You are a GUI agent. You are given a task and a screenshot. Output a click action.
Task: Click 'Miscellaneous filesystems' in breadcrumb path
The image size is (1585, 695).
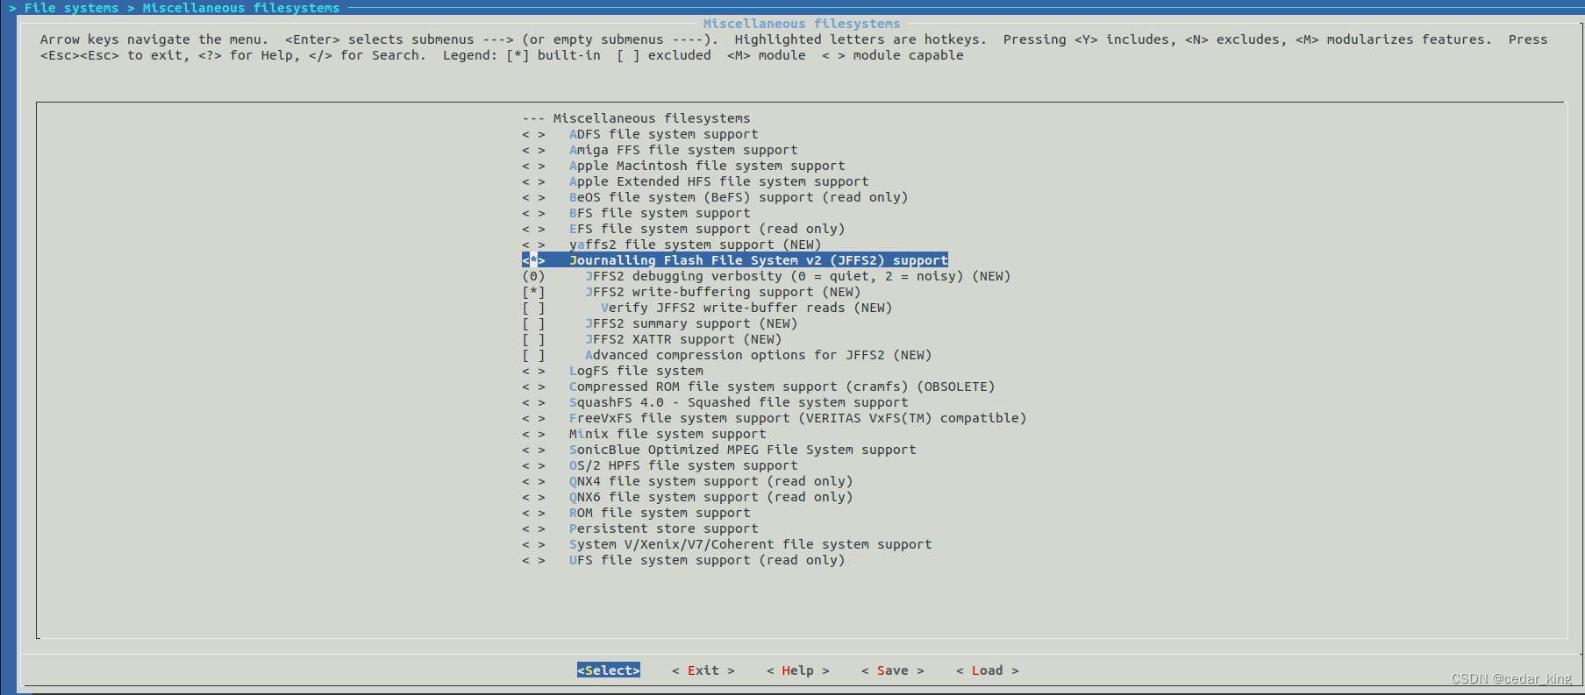point(241,8)
